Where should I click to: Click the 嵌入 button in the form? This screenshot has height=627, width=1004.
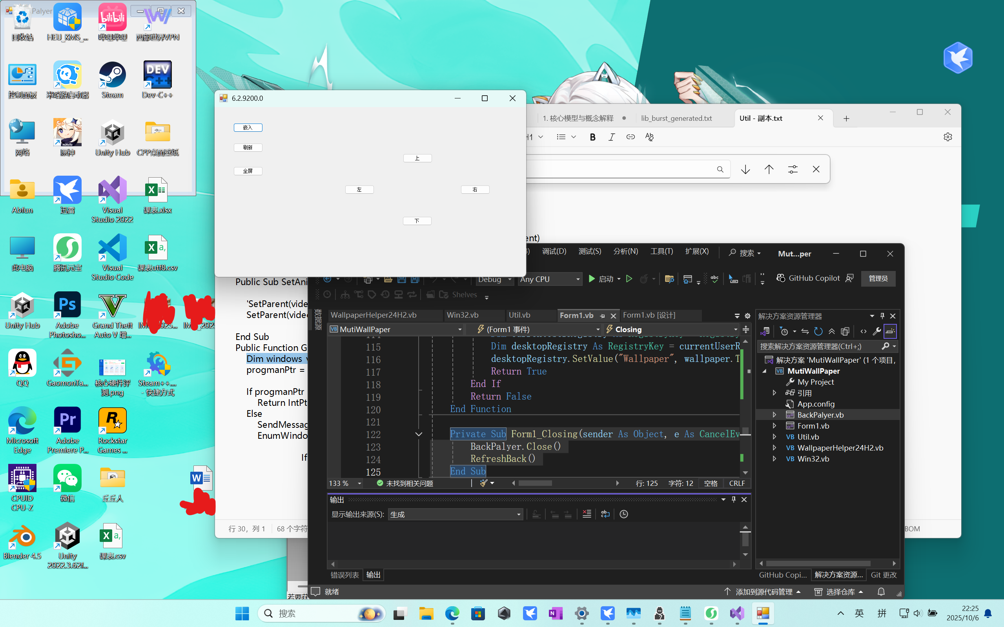pos(248,128)
